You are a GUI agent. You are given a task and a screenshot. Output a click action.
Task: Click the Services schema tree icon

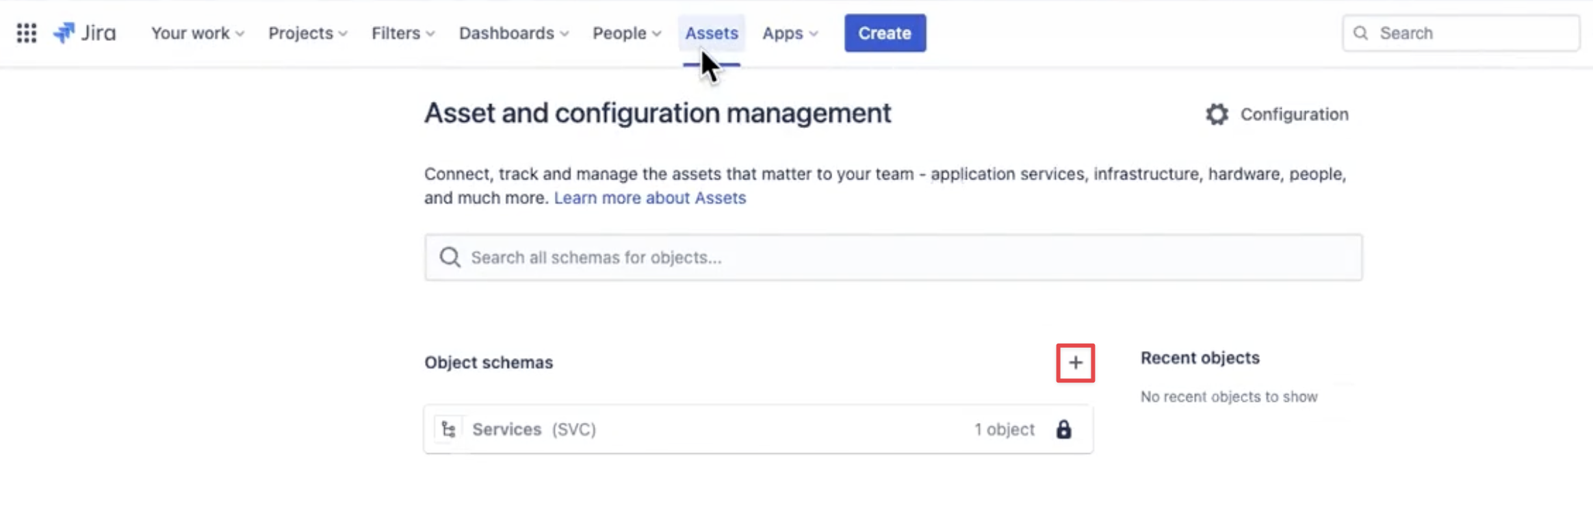click(x=449, y=430)
